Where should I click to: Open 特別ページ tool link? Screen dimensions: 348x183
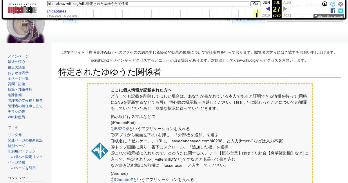(x=17, y=146)
